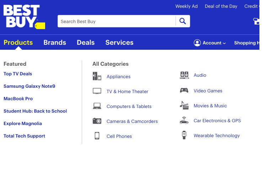
Task: Expand the Account dropdown chevron
Action: pyautogui.click(x=224, y=43)
